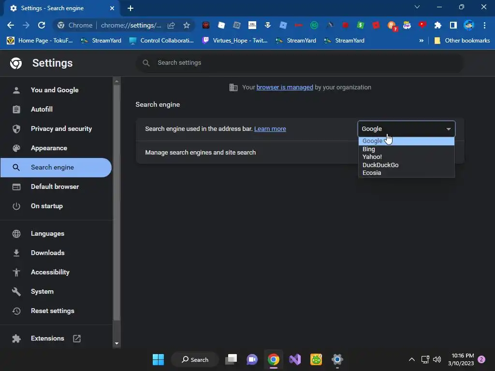Open the volume speaker tray icon
The image size is (495, 371).
pyautogui.click(x=437, y=359)
